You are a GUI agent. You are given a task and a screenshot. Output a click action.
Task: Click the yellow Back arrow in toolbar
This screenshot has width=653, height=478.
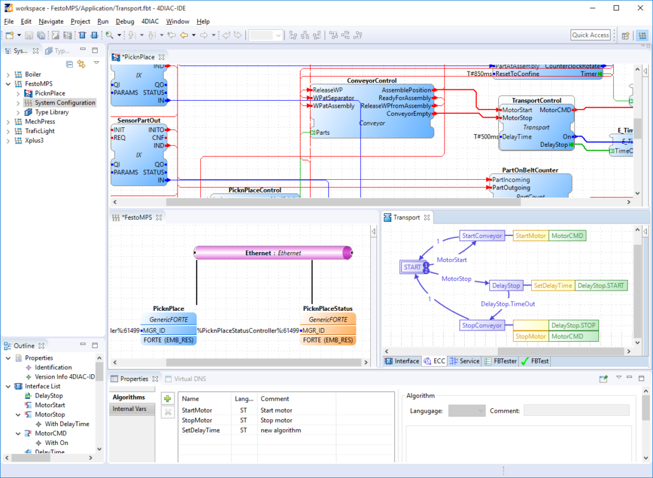coord(184,35)
